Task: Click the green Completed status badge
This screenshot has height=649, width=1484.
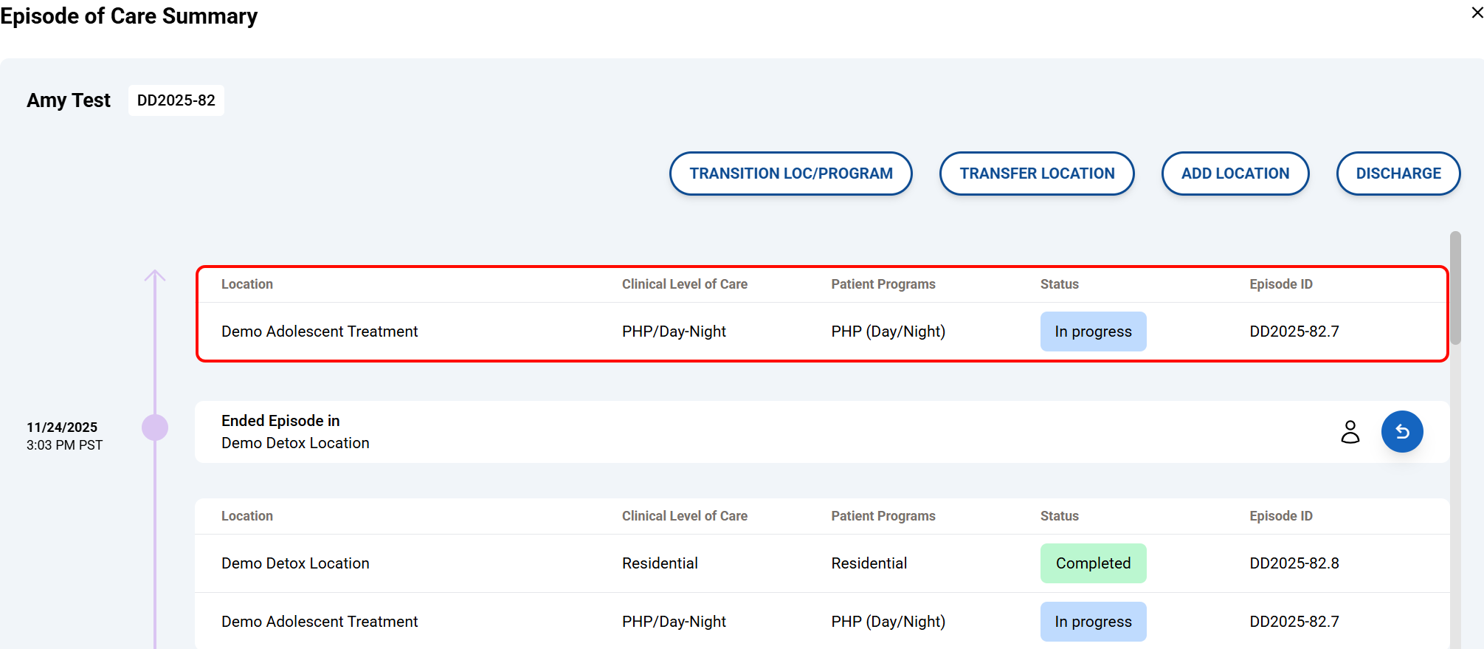Action: click(1093, 563)
